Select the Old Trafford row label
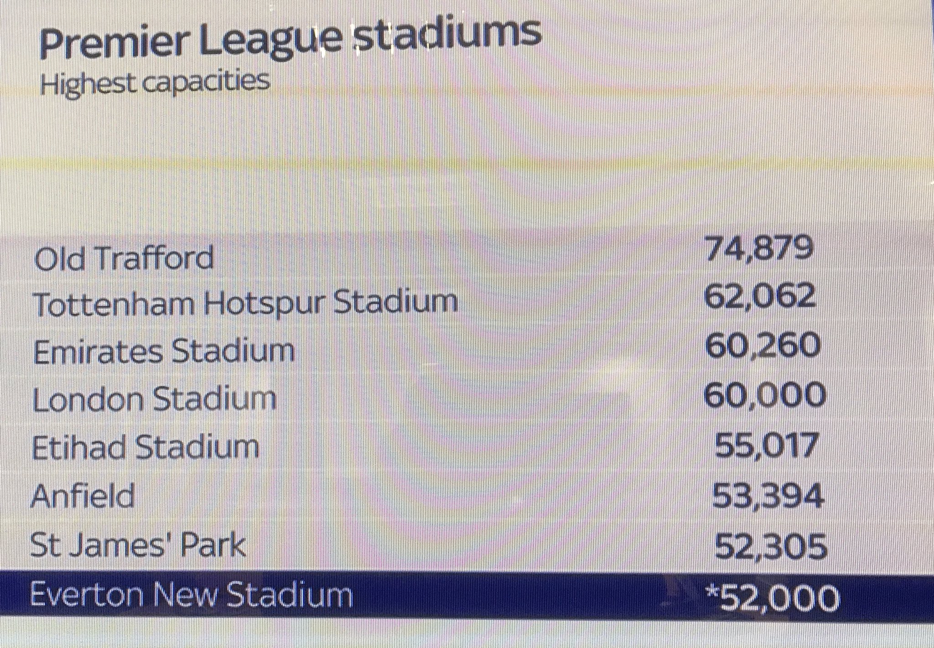Image resolution: width=934 pixels, height=648 pixels. click(x=124, y=257)
